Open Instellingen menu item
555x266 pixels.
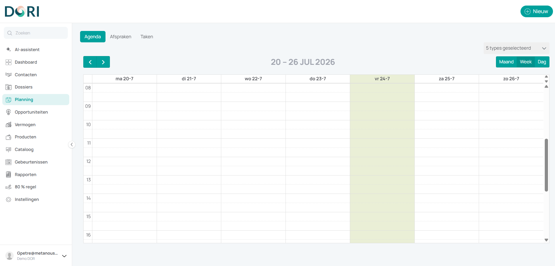pyautogui.click(x=36, y=199)
